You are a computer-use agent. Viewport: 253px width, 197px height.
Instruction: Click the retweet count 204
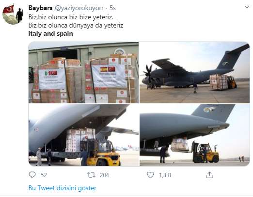pyautogui.click(x=104, y=175)
